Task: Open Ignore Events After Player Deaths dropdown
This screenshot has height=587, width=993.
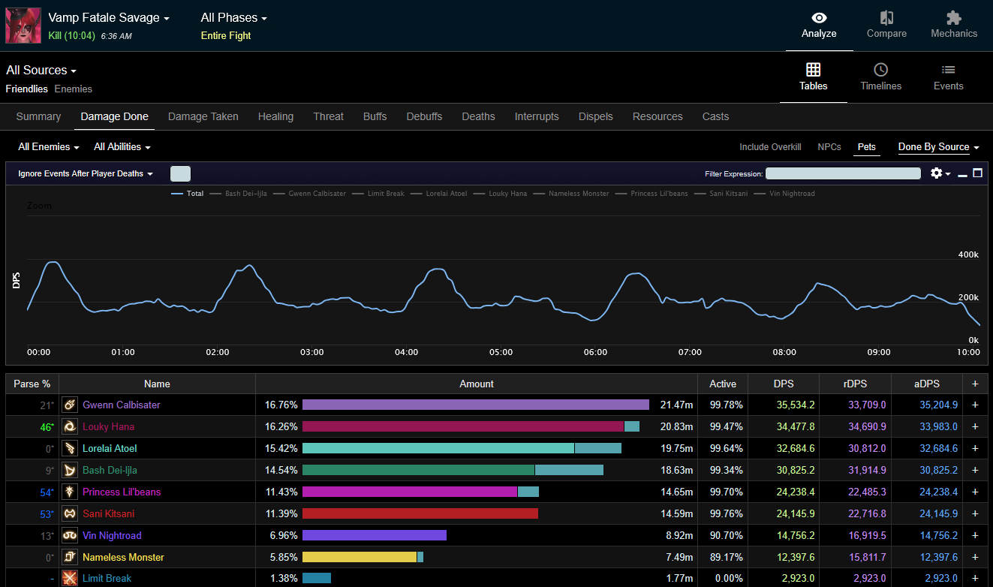Action: [86, 173]
